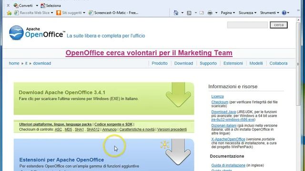
Task: Open the Caratteristiche e novità link
Action: click(137, 129)
